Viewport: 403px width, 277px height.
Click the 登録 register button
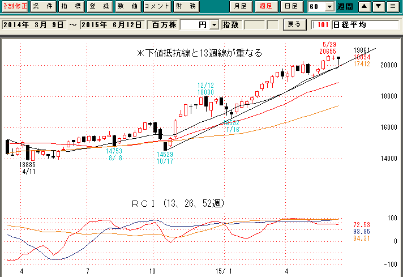point(100,7)
